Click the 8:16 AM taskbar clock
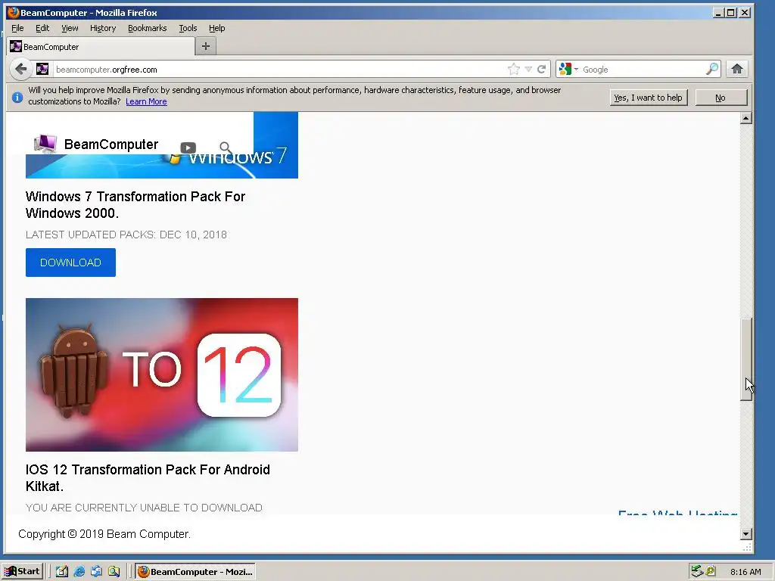 pos(745,572)
